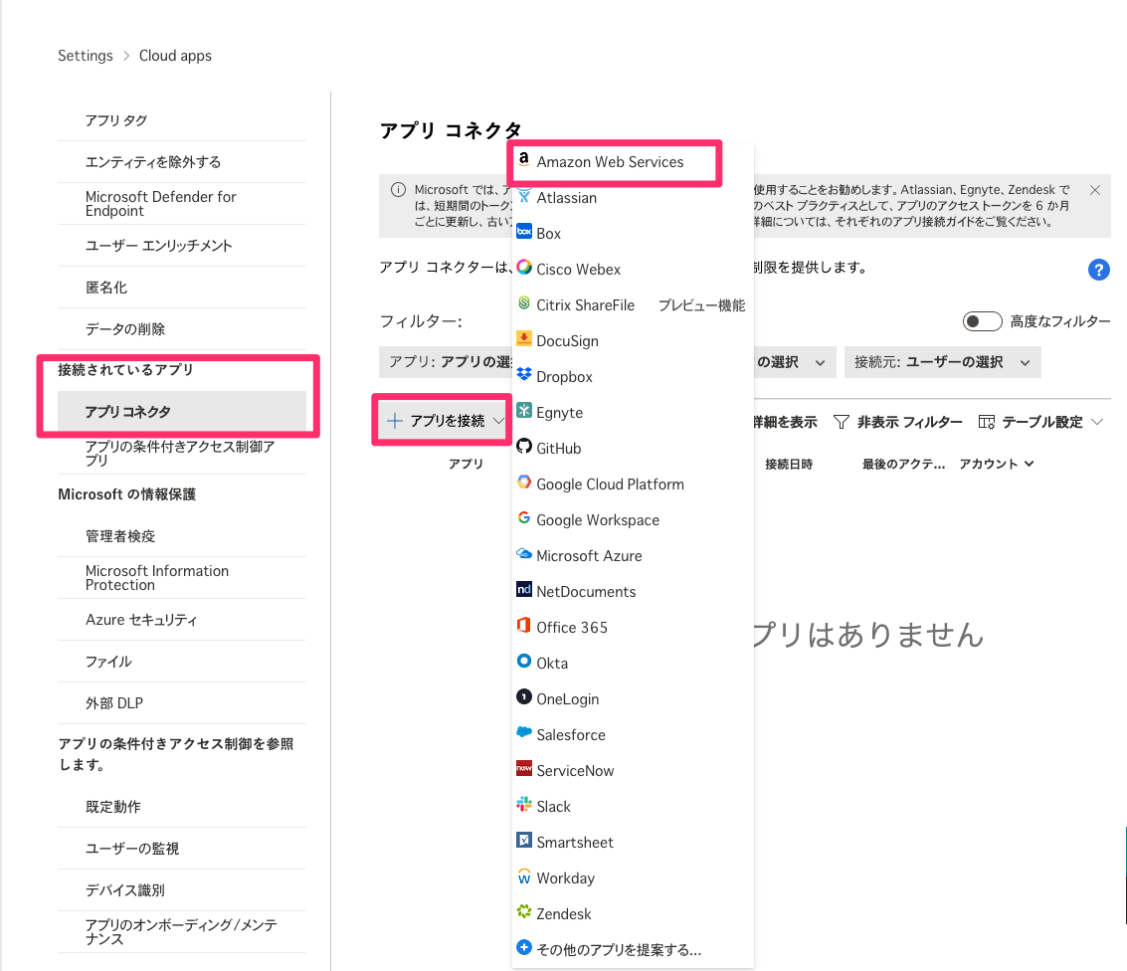Open アプリのオンボーディング/メンテナンス in the sidebar

(182, 931)
